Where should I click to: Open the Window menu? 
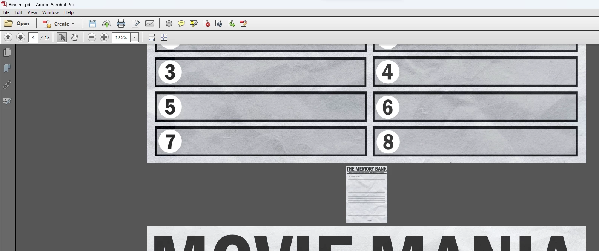point(51,12)
